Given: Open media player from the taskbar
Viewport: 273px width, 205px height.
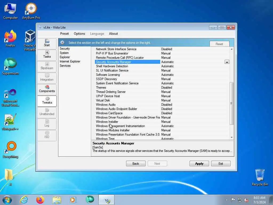Looking at the screenshot, I should pos(73,200).
